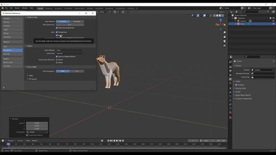This screenshot has height=155, width=276.
Task: Click outliner filter funnel icon
Action: [268, 12]
